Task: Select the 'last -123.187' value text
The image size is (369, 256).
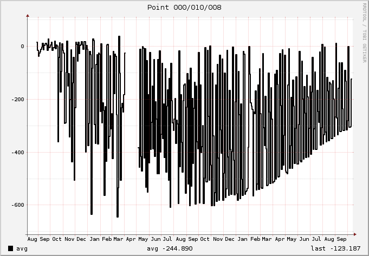Action: 335,248
